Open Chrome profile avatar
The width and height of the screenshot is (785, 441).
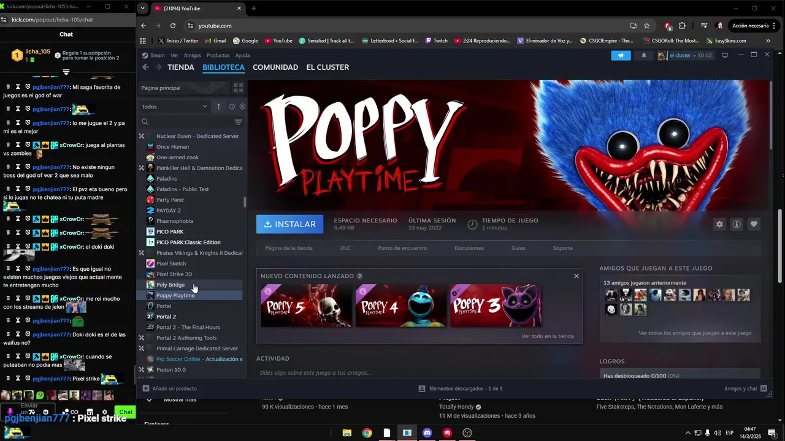coord(719,26)
